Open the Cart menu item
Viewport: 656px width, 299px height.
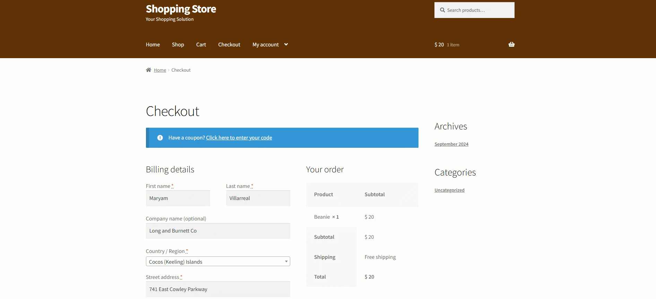pyautogui.click(x=201, y=45)
